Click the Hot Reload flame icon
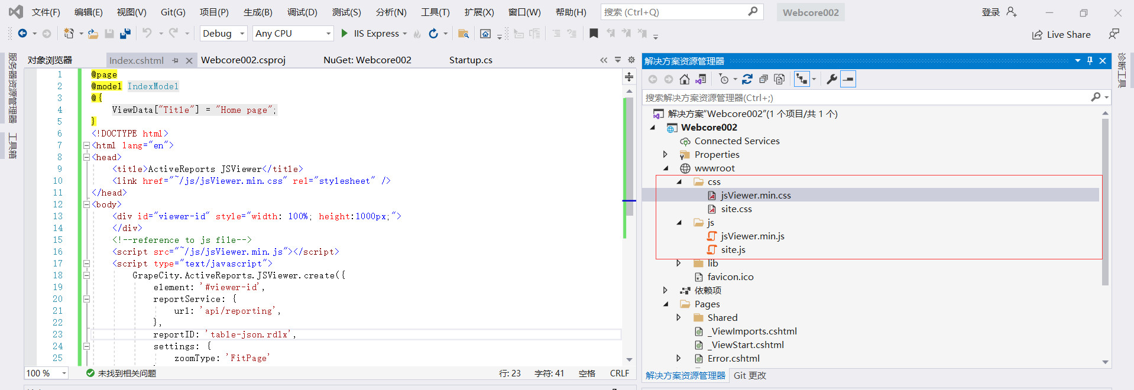 417,34
